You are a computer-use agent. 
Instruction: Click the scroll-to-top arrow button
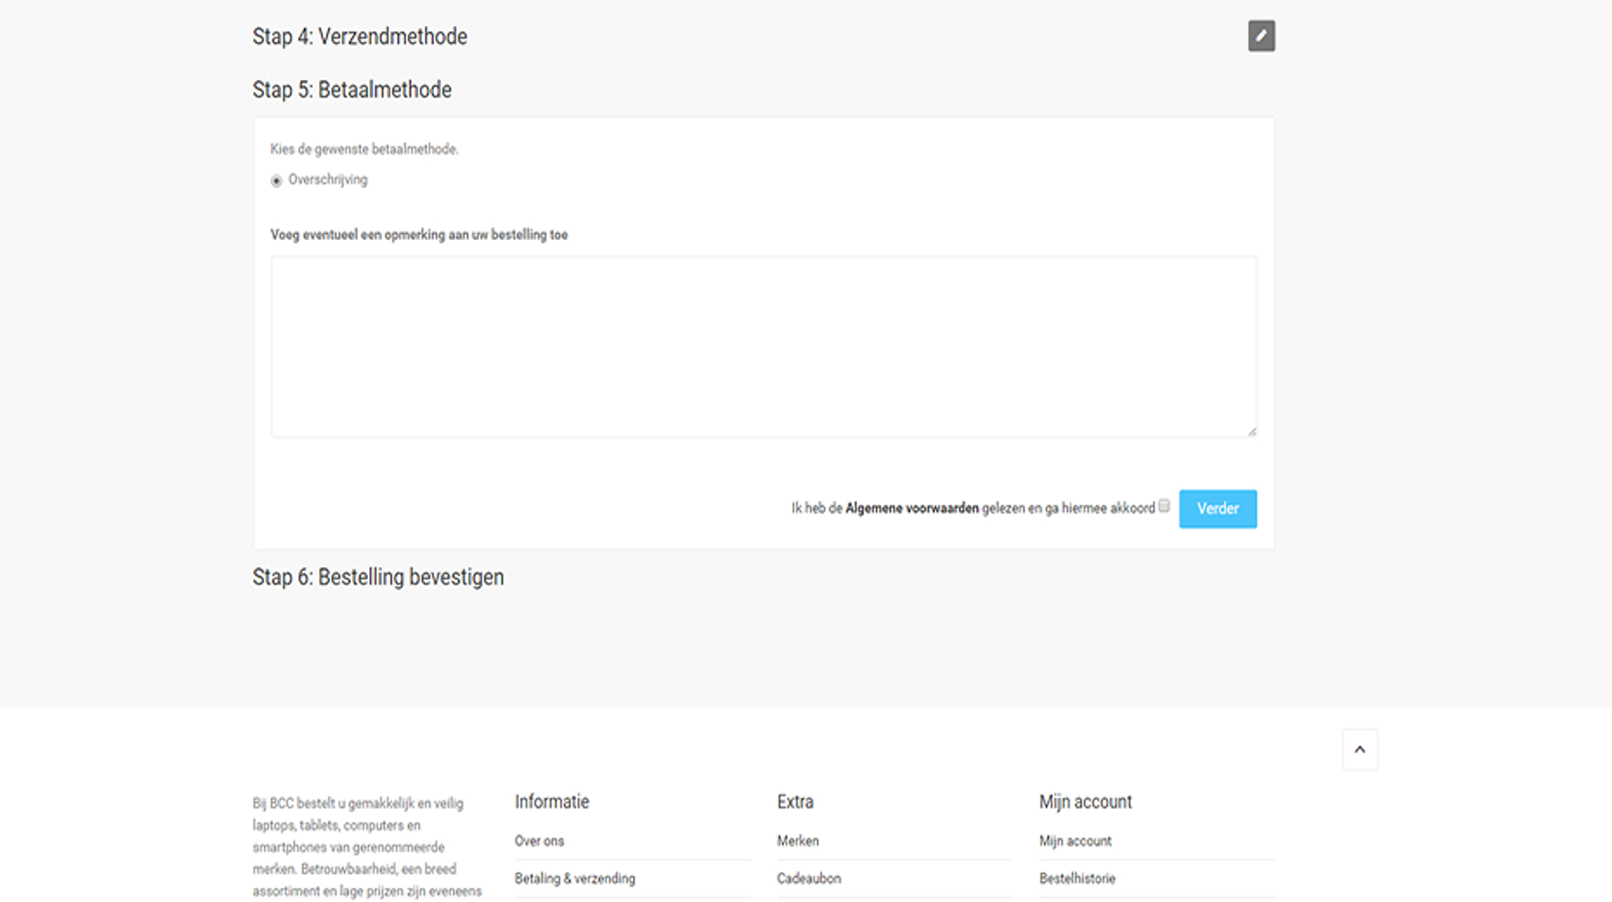(1359, 749)
